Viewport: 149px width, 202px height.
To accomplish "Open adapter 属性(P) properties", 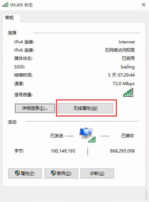I will [25, 173].
